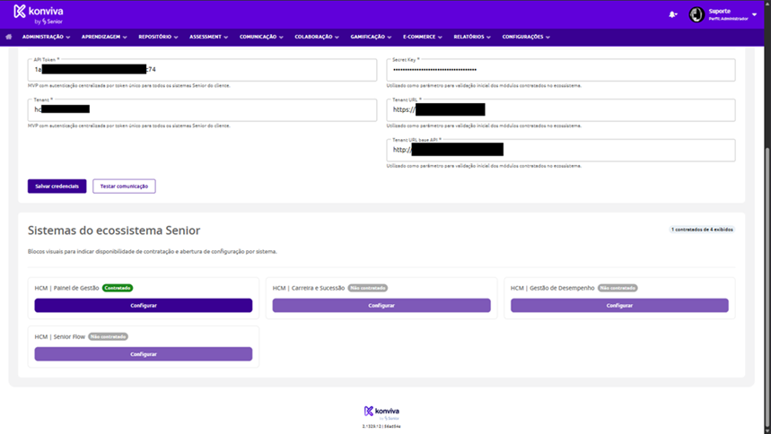
Task: Click the Tenant URL base API field
Action: click(x=561, y=151)
